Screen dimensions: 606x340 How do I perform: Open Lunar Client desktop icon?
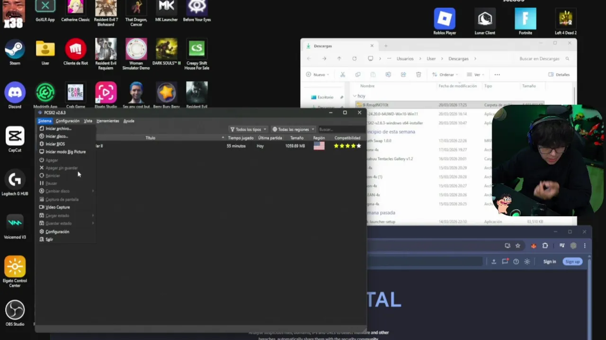[x=485, y=22]
